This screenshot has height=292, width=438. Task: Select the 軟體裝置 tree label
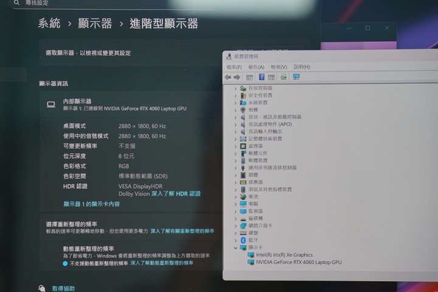click(258, 160)
